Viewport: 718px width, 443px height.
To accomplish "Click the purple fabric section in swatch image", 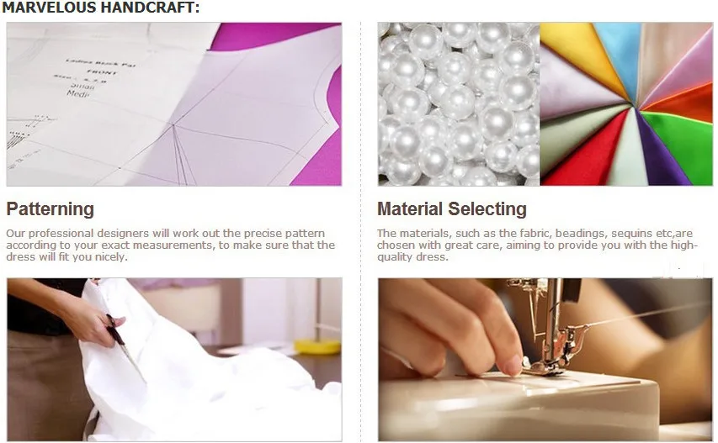I will point(657,156).
